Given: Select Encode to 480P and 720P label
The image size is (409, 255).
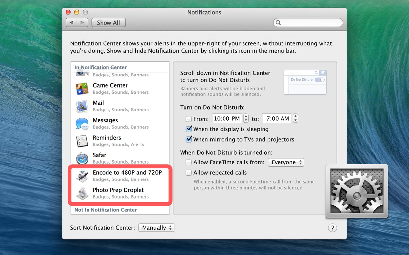Looking at the screenshot, I should tap(127, 172).
